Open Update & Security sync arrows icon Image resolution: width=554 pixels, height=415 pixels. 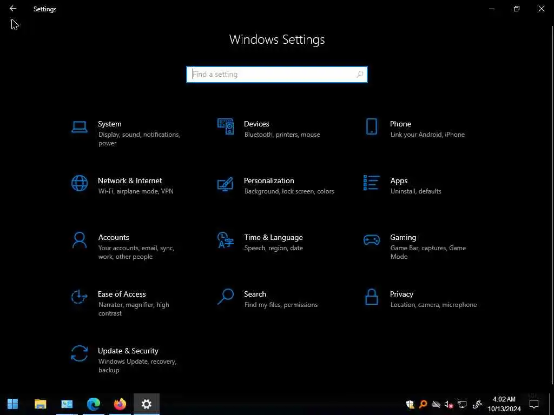coord(79,353)
